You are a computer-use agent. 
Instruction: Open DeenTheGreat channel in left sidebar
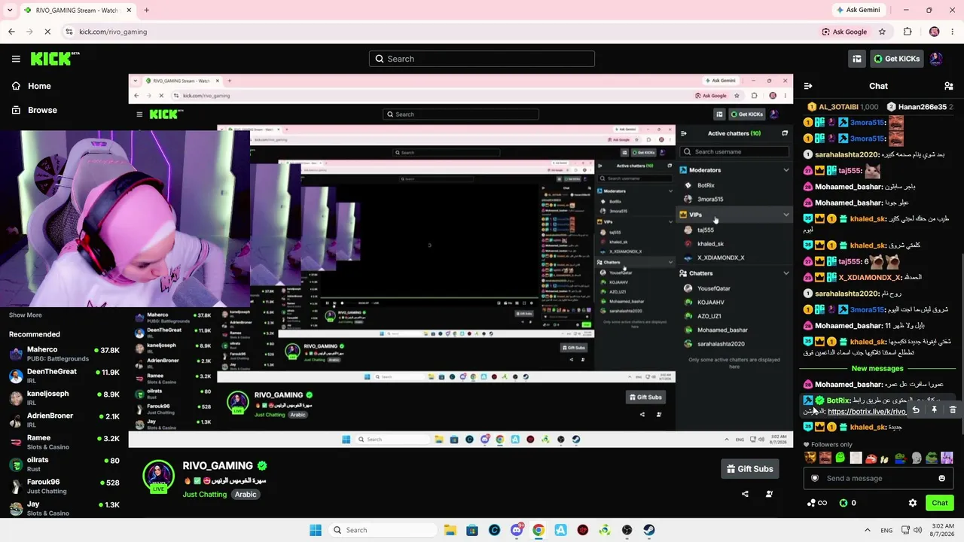pyautogui.click(x=64, y=376)
